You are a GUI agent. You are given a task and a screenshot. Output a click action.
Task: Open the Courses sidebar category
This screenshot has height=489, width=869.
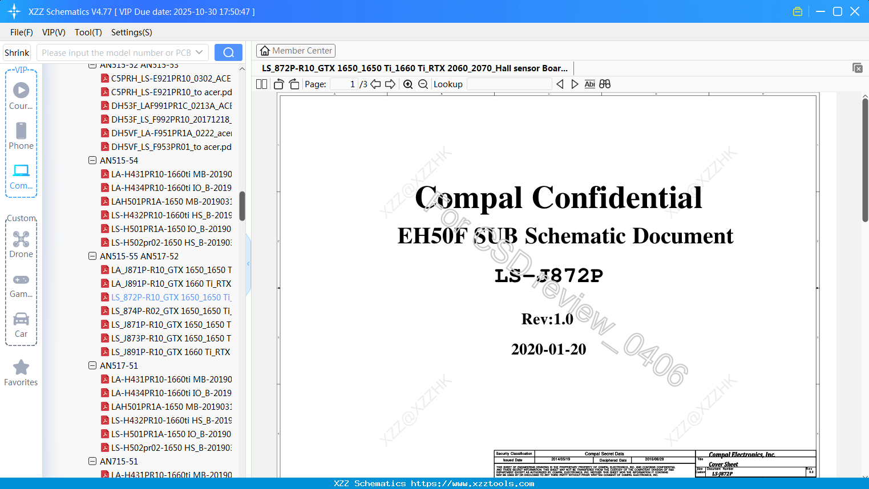[21, 96]
